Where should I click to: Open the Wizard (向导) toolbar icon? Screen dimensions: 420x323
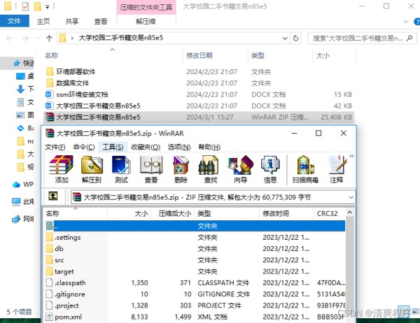coord(240,169)
